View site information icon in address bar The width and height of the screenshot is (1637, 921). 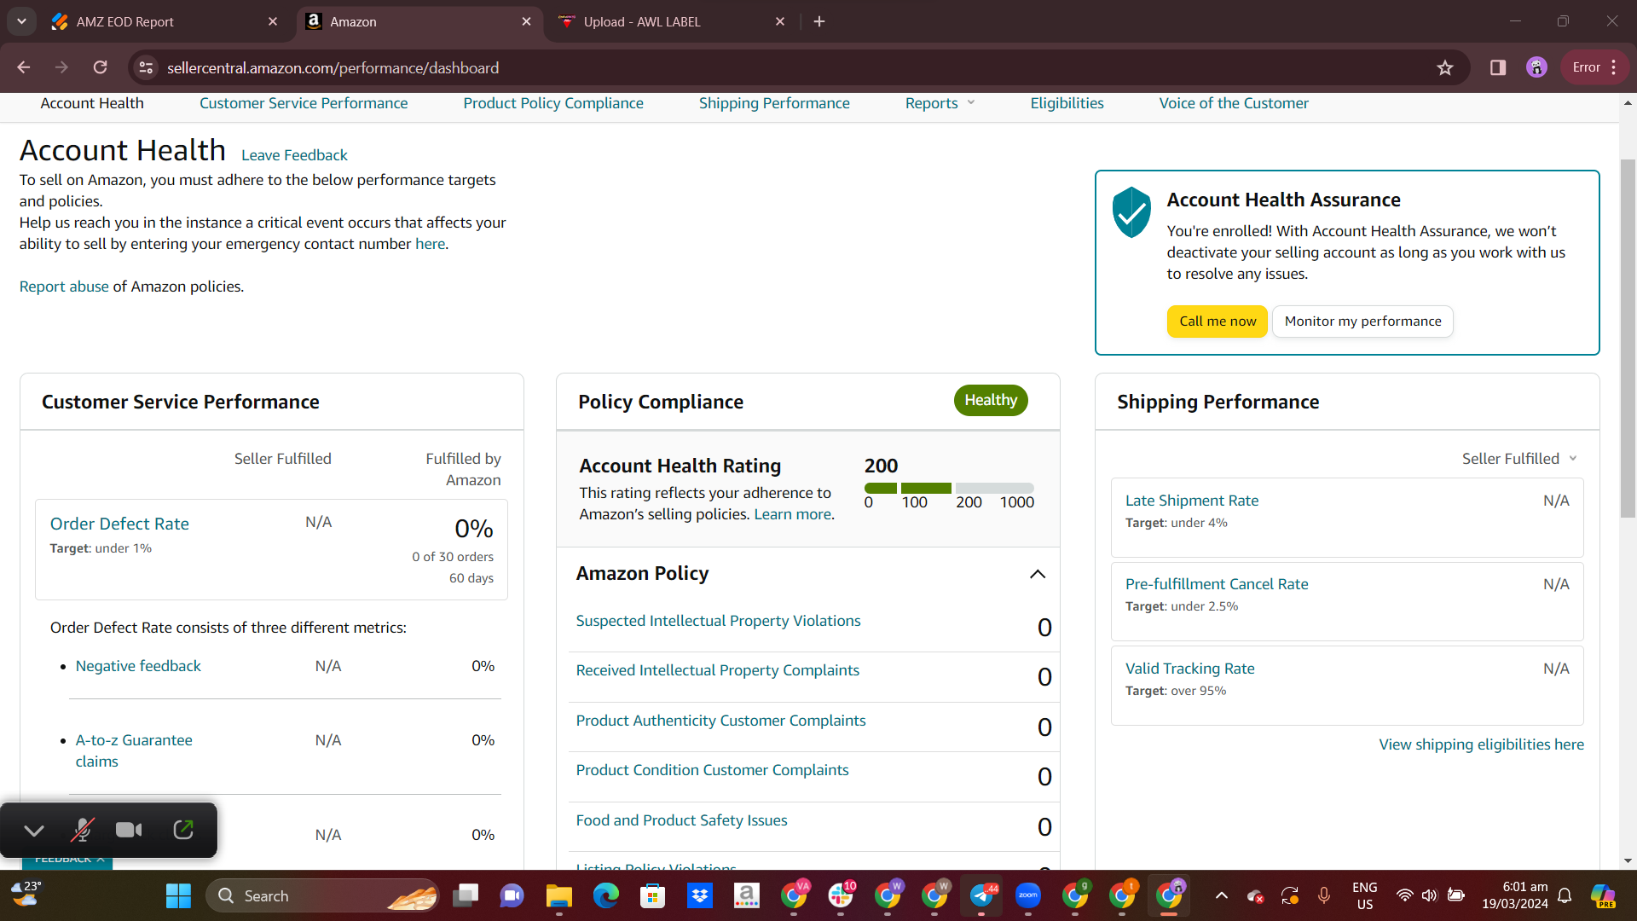point(147,67)
